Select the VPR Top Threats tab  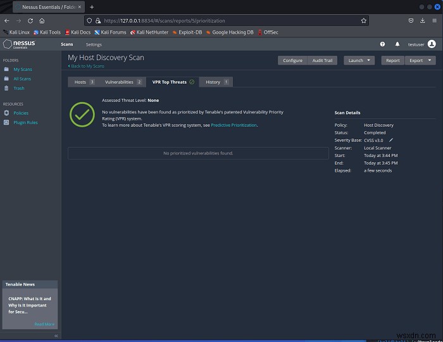[173, 82]
